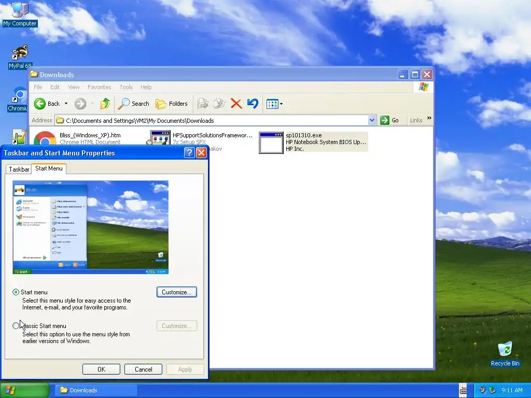Open the File menu
This screenshot has width=531, height=398.
pyautogui.click(x=38, y=87)
